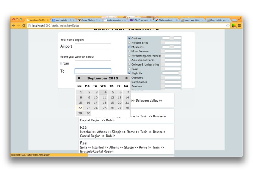Image resolution: width=253 pixels, height=180 pixels.
Task: Click the Beaches slider
Action: pos(171,86)
